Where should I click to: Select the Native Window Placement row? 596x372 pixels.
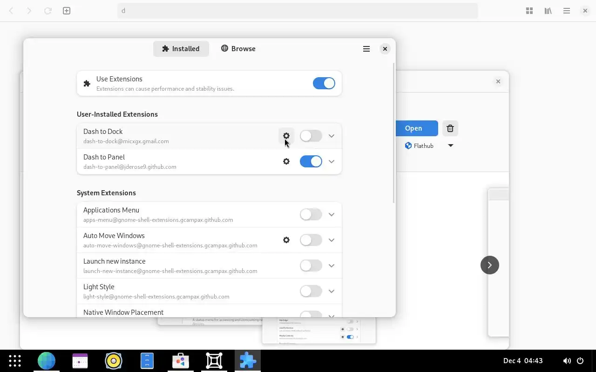click(209, 311)
